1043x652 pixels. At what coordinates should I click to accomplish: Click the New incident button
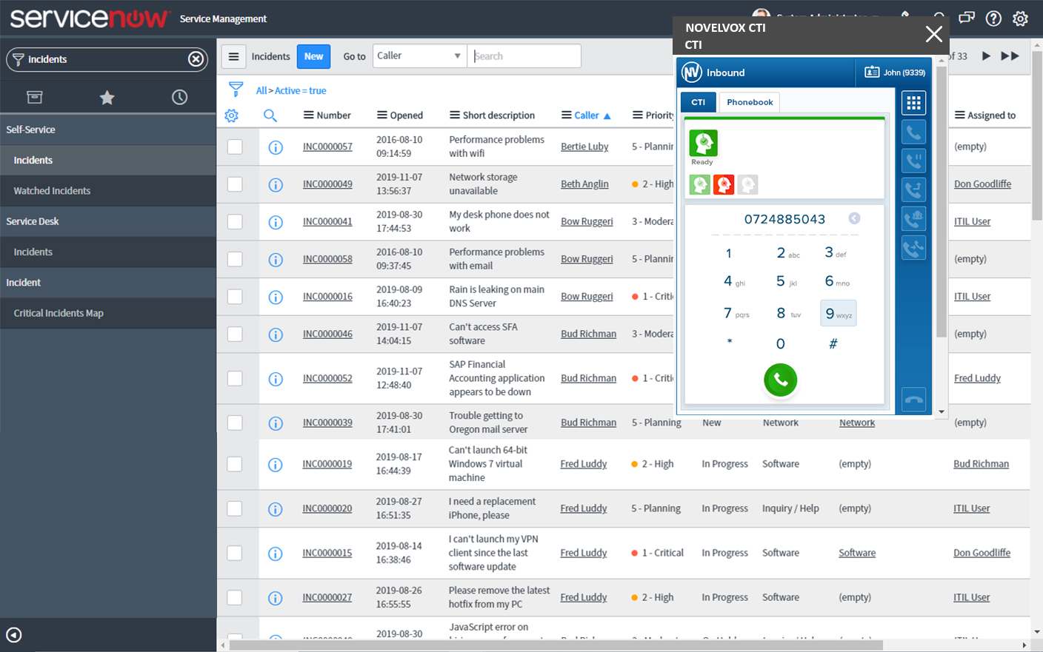pos(313,56)
